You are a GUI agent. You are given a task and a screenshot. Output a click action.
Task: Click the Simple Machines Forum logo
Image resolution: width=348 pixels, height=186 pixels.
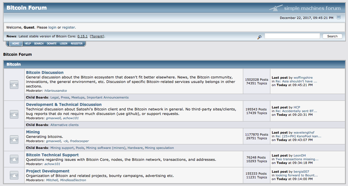pos(305,8)
